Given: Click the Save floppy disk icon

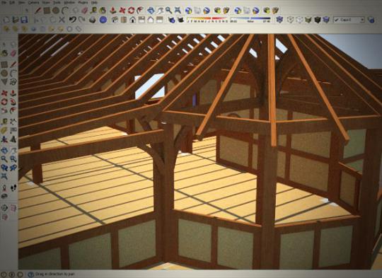Looking at the screenshot, I should (24, 20).
